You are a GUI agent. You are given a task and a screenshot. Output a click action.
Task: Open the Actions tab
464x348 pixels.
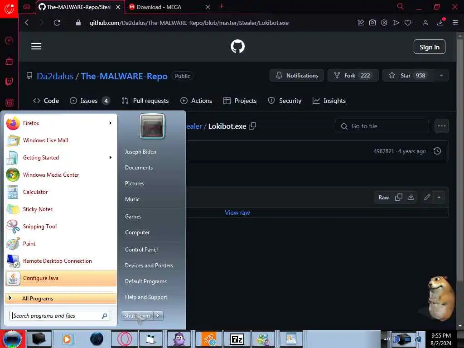point(196,101)
